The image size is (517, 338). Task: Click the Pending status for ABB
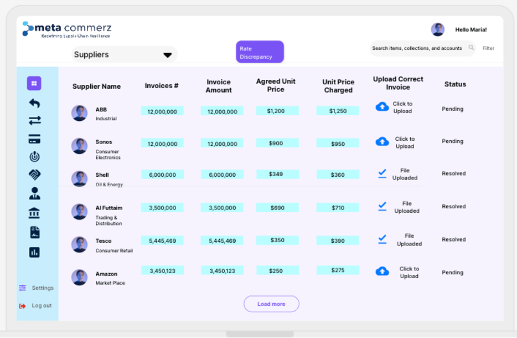(452, 109)
